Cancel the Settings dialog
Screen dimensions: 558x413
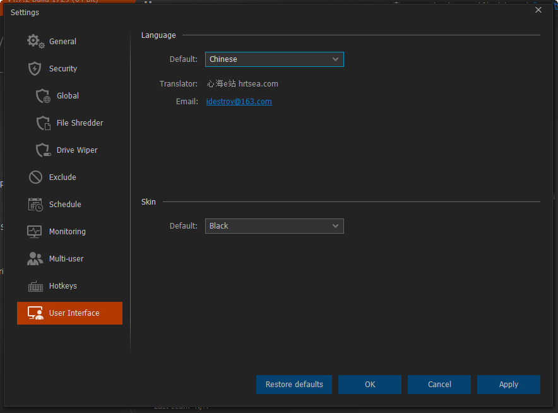[439, 384]
